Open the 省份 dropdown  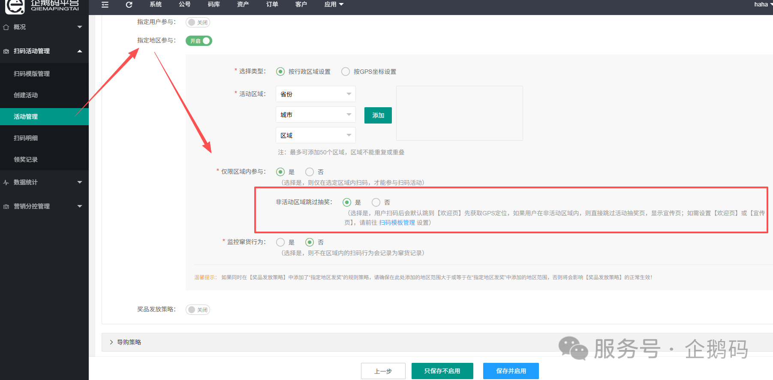[316, 94]
